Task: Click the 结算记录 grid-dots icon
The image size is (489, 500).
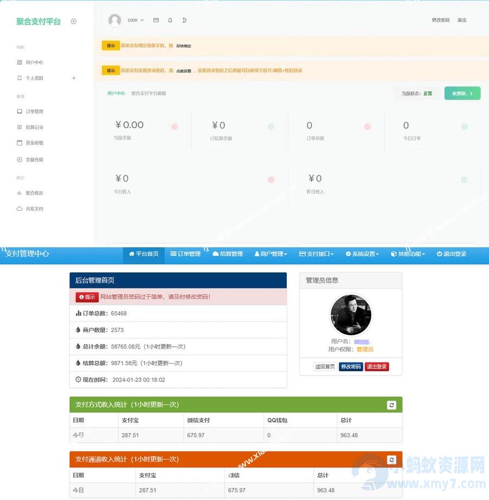Action: coord(20,127)
